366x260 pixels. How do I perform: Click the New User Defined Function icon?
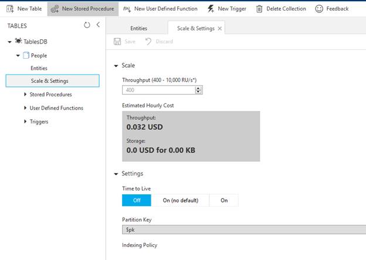coord(127,9)
